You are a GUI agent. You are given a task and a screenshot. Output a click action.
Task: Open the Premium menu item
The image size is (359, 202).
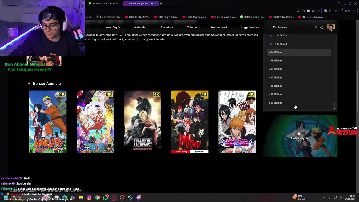pyautogui.click(x=167, y=27)
